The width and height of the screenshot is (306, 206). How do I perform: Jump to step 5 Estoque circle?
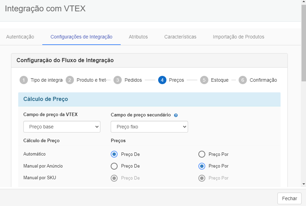pos(204,80)
